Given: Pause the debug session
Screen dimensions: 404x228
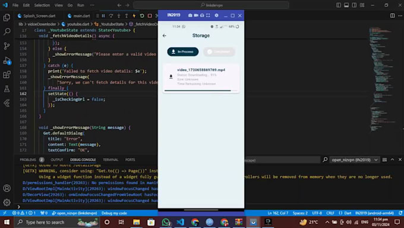Looking at the screenshot, I should 103,15.
